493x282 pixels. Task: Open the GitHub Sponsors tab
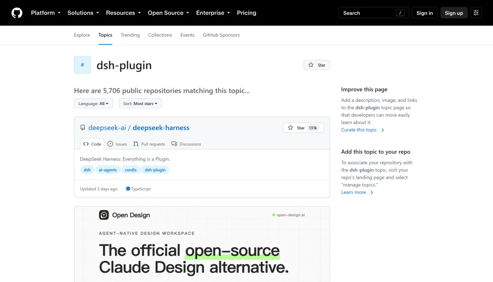click(x=221, y=35)
